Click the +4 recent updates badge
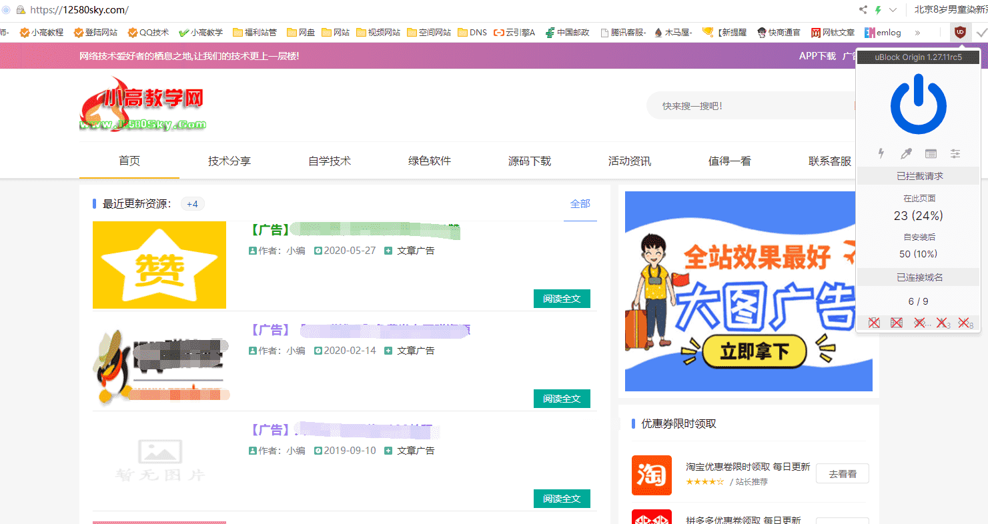 pos(192,204)
